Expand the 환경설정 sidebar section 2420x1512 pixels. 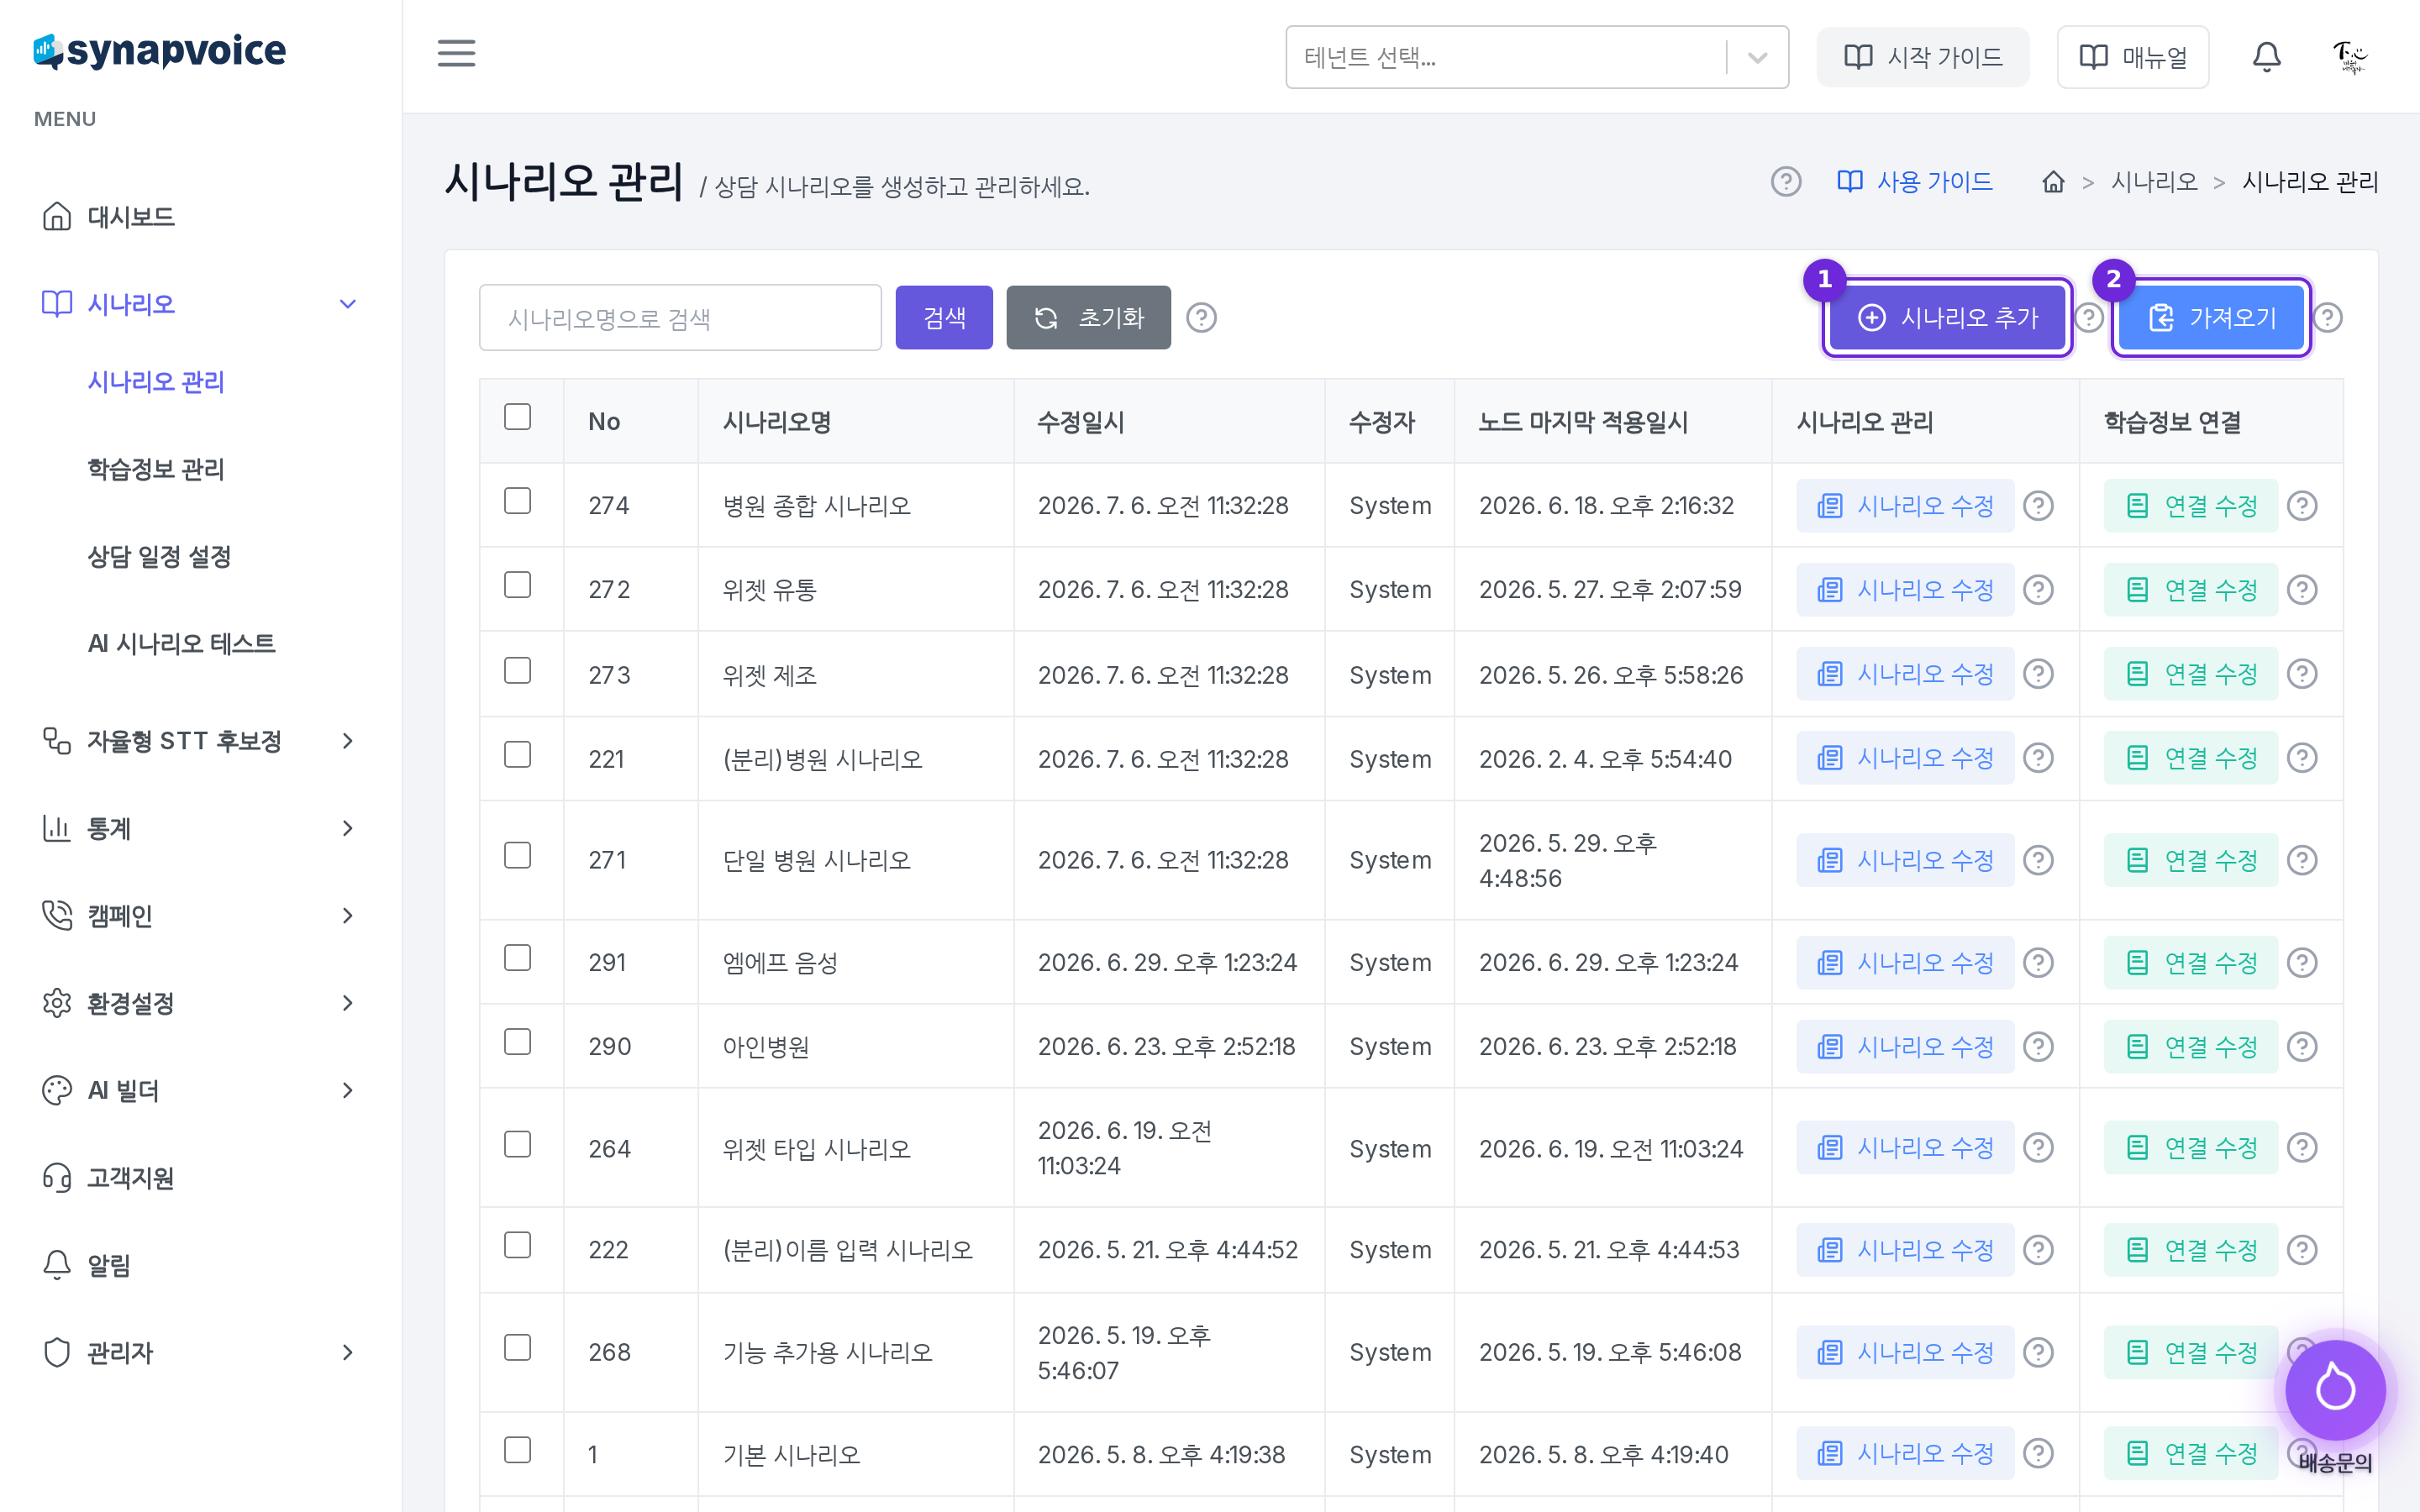click(348, 1003)
